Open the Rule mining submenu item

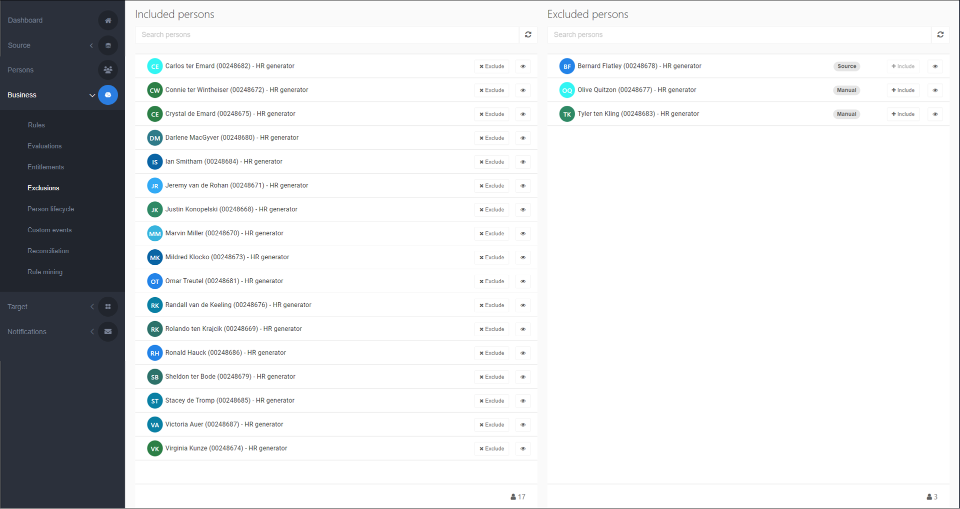point(45,272)
